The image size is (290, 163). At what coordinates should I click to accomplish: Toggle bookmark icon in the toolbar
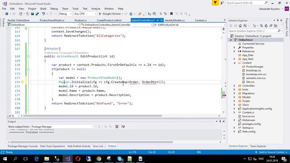171,14
